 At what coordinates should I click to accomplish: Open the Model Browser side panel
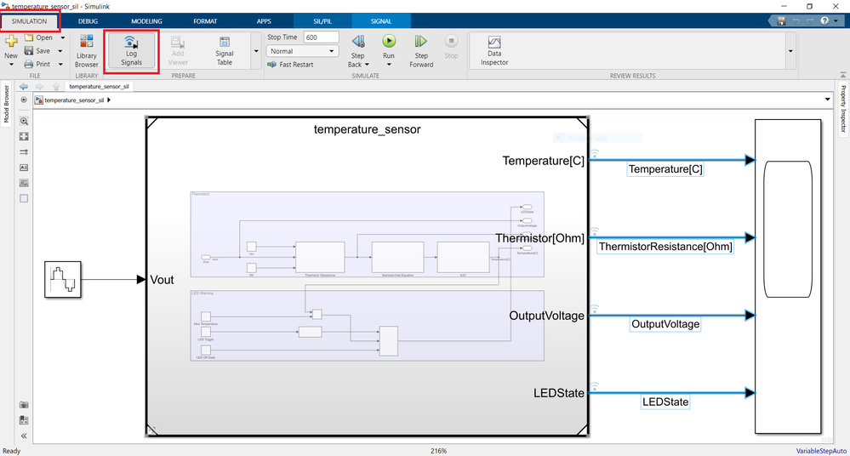click(6, 103)
